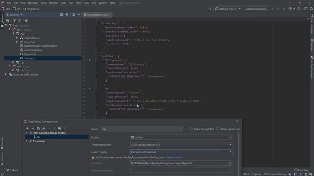The height and width of the screenshot is (176, 314).
Task: Toggle the Share through VCS checkbox
Action: tap(191, 129)
